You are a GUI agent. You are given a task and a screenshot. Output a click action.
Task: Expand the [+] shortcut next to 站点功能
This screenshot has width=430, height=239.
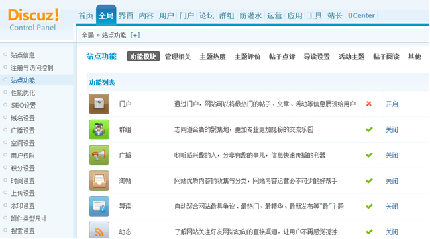click(x=135, y=35)
